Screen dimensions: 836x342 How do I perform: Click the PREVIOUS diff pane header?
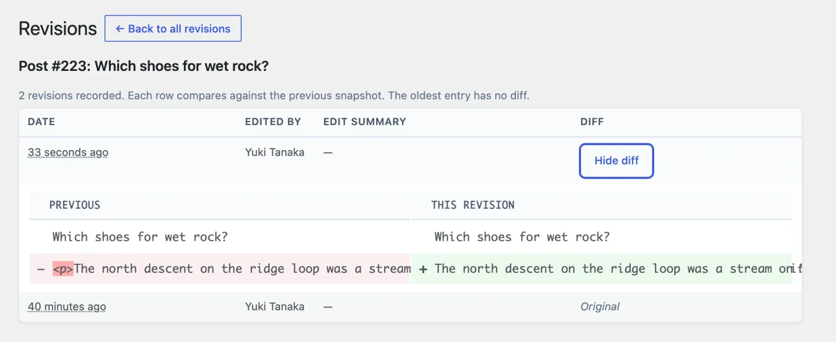click(75, 205)
